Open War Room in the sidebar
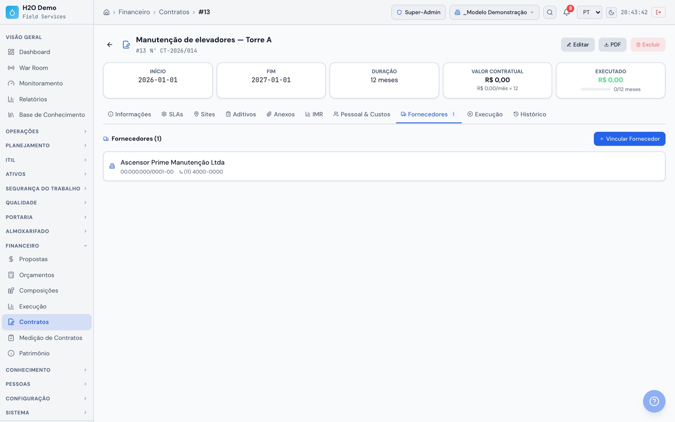Image resolution: width=675 pixels, height=422 pixels. 46,68
